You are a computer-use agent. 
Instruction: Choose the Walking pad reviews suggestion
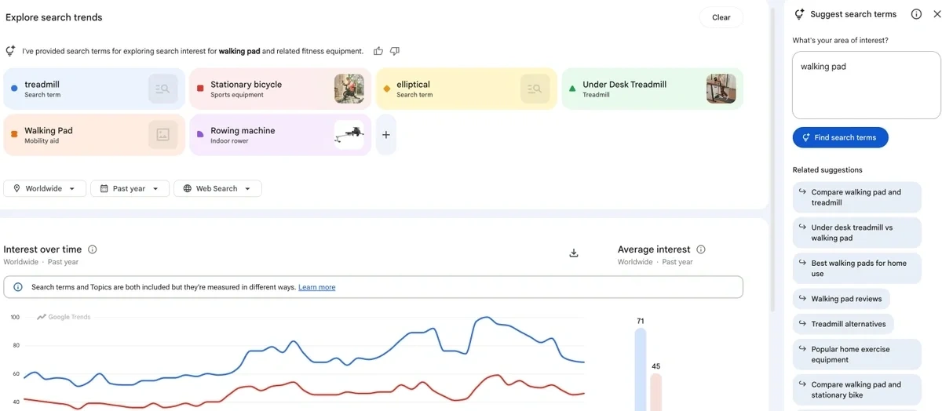pyautogui.click(x=841, y=299)
